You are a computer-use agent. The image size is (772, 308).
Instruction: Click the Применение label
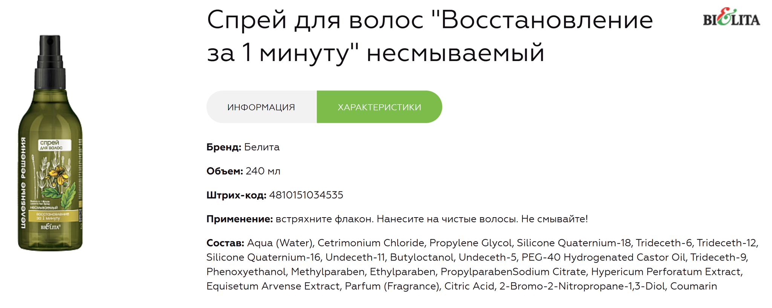tap(239, 219)
